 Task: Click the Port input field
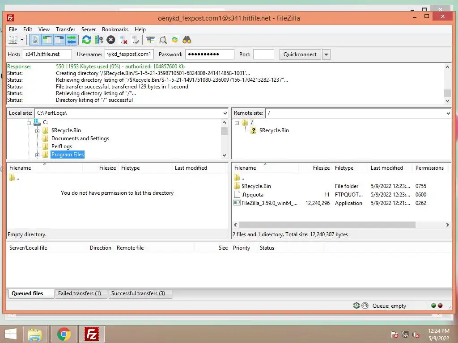[263, 54]
